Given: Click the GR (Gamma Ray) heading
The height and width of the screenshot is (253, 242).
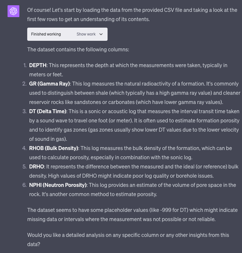Looking at the screenshot, I should [x=50, y=84].
